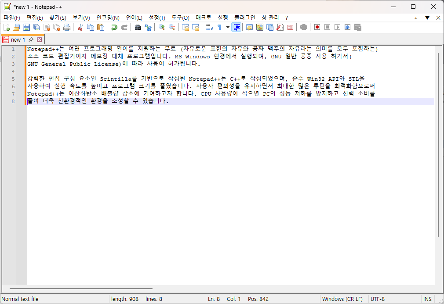Open the 인코딩(N) menu
The image size is (444, 304).
[x=108, y=18]
